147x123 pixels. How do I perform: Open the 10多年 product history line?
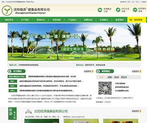pyautogui.click(x=51, y=81)
